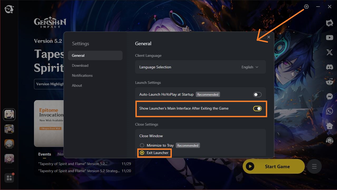
Task: Open the add games grid icon
Action: point(9,178)
